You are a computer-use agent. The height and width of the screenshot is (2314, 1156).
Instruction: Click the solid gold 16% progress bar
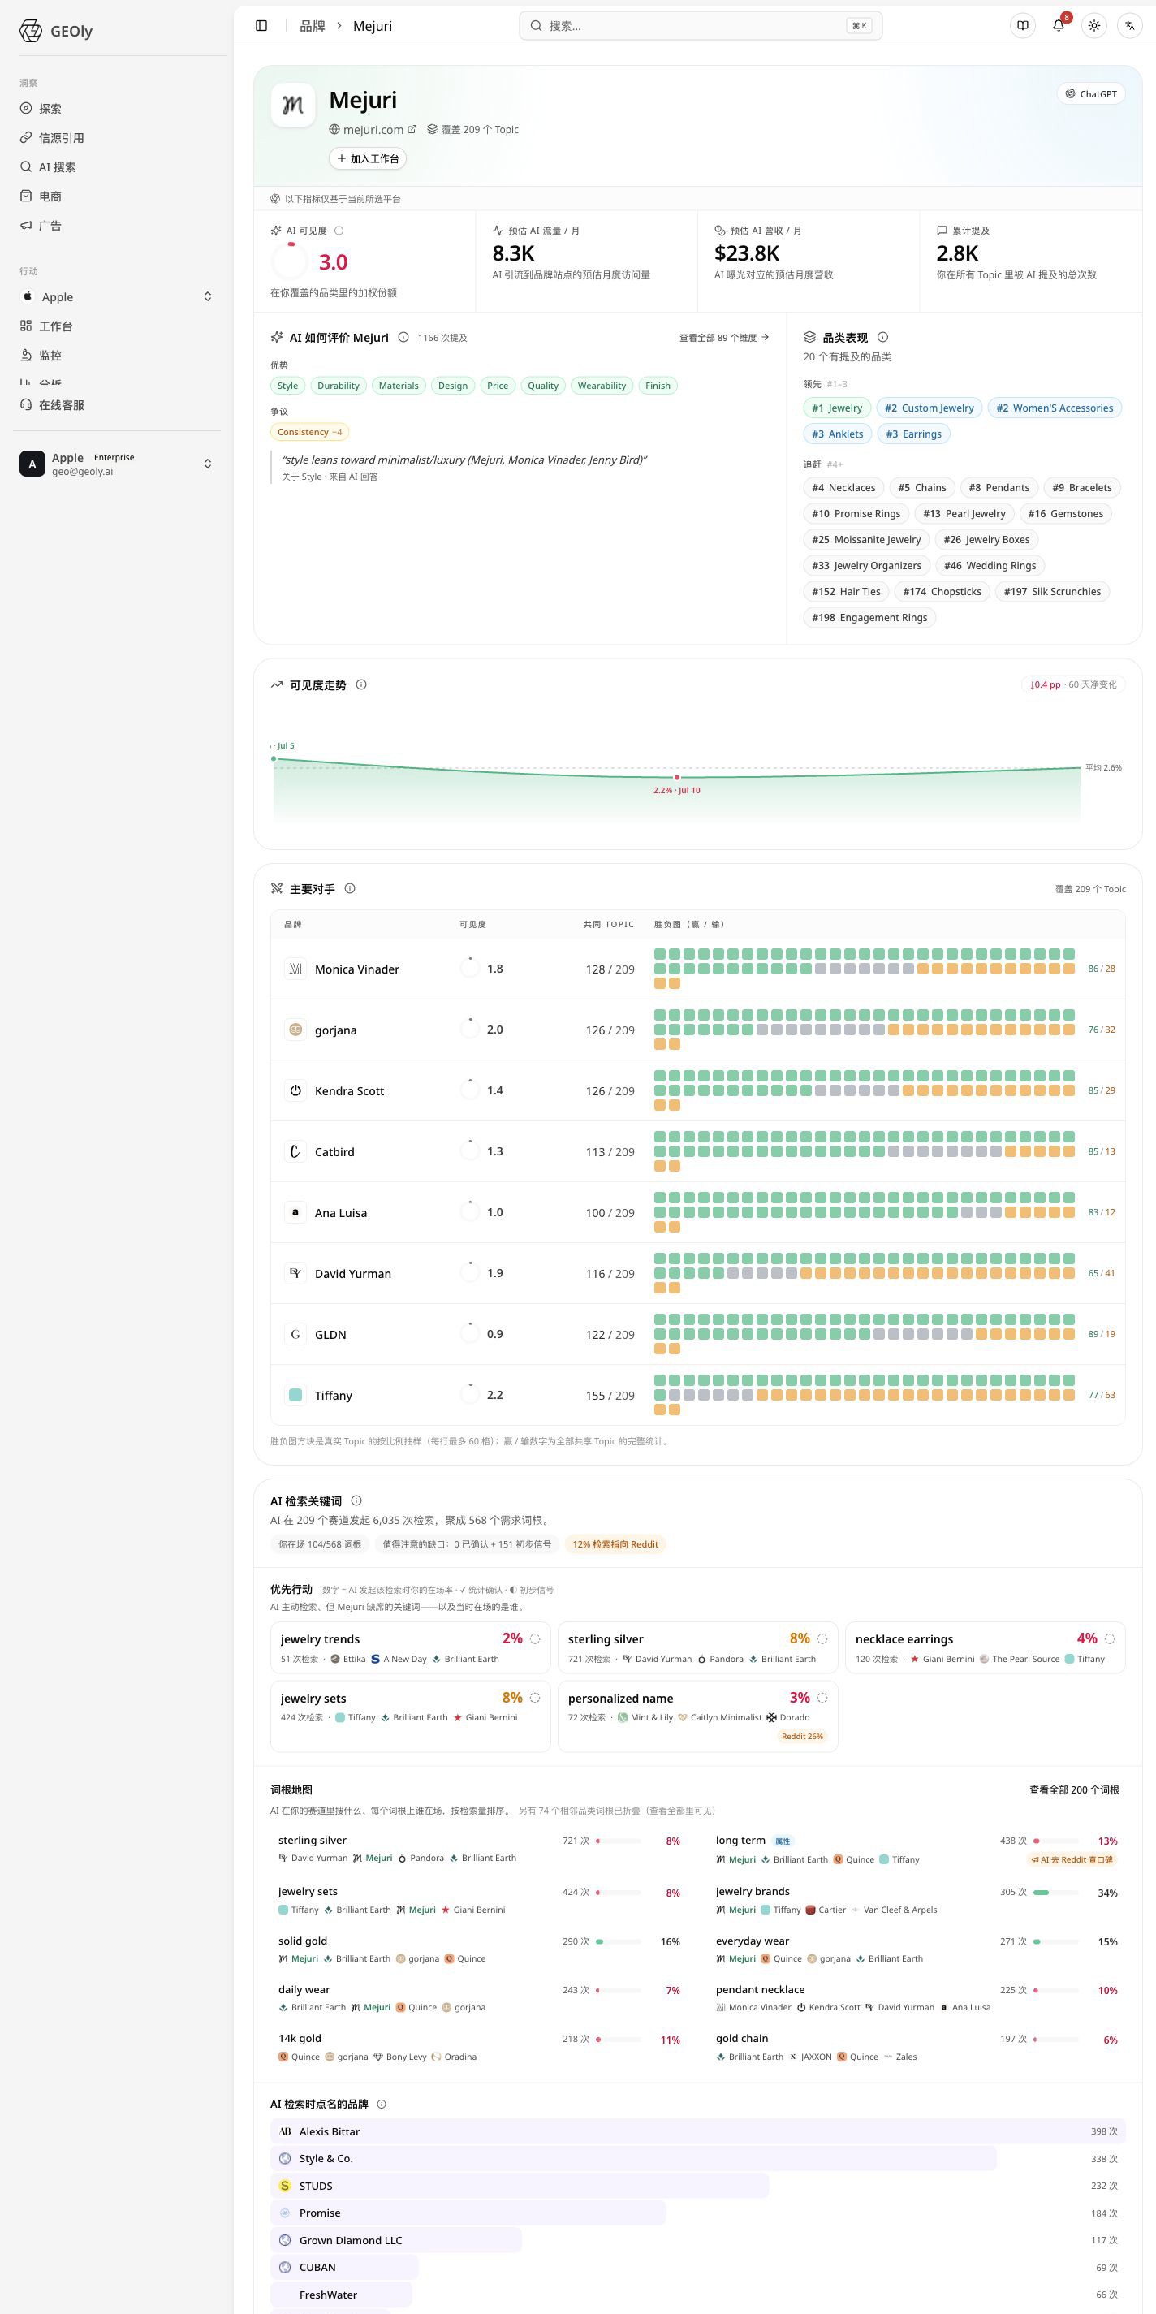point(618,1941)
